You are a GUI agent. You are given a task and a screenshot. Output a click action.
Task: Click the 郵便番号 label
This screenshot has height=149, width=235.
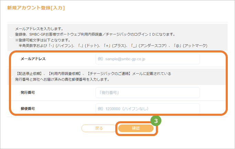pyautogui.click(x=28, y=109)
